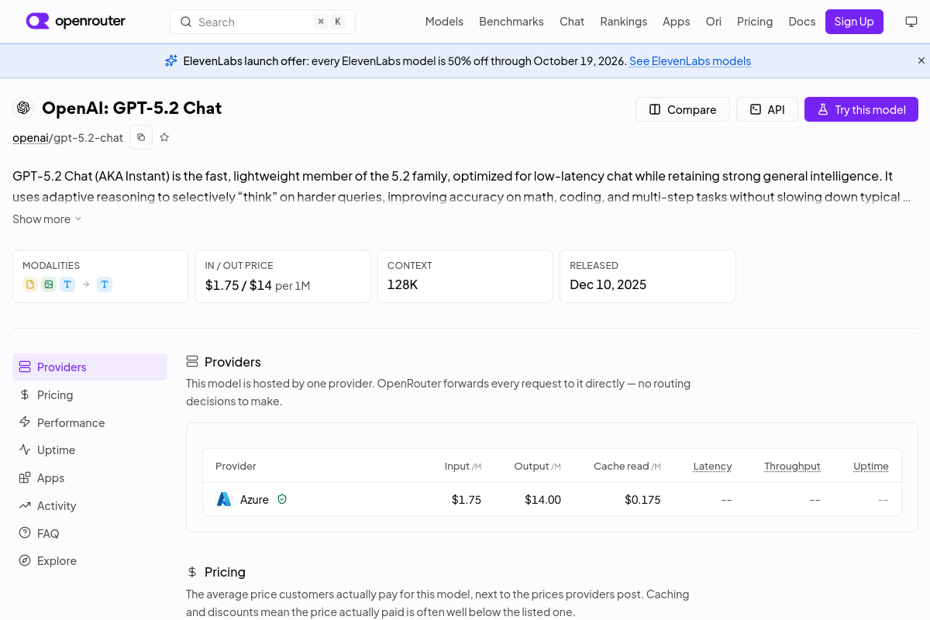Image resolution: width=930 pixels, height=620 pixels.
Task: Select Explore in the sidebar
Action: [x=90, y=560]
